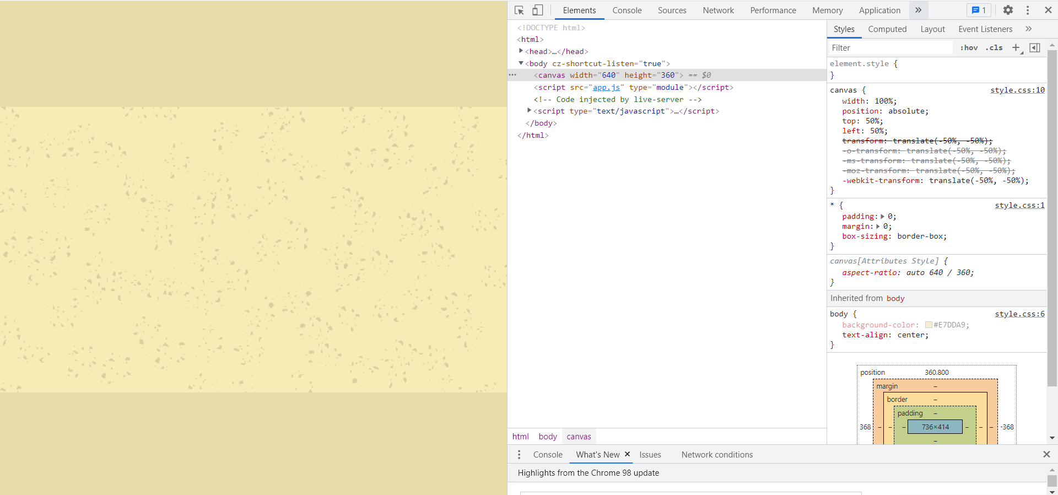
Task: Switch to the Network tab
Action: (x=718, y=10)
